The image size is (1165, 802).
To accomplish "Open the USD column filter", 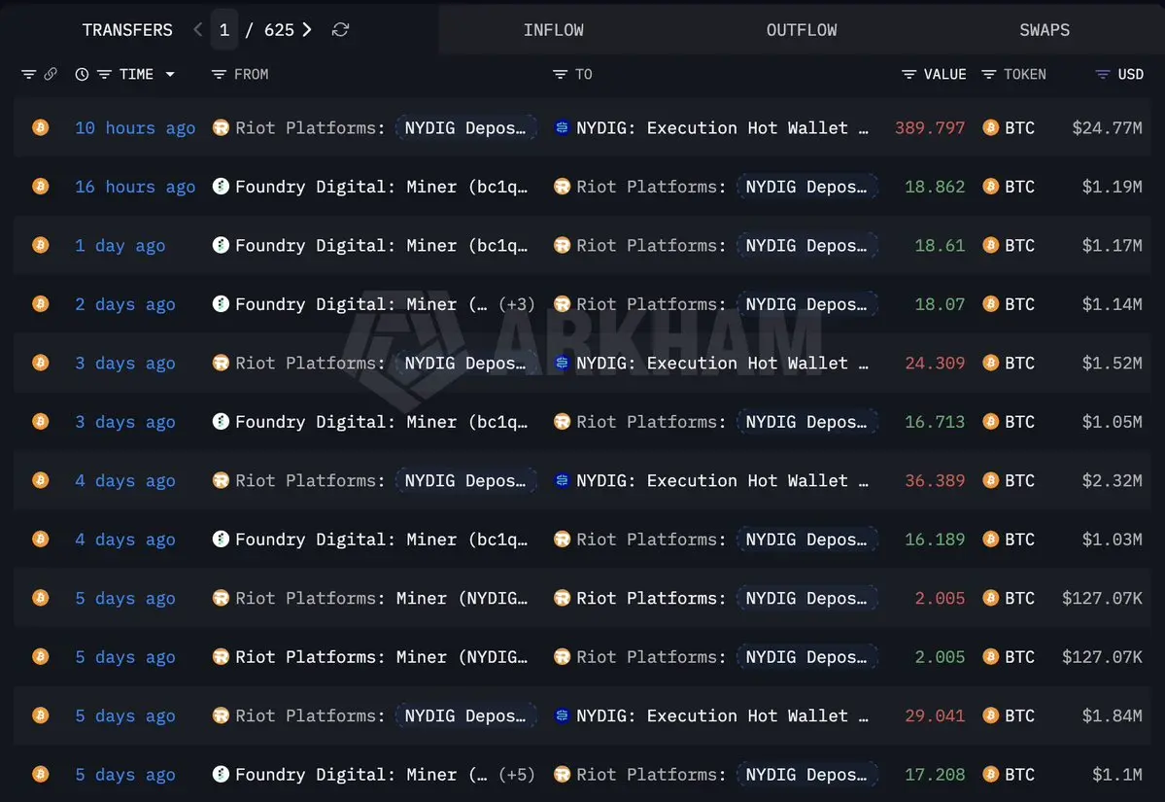I will 1103,74.
